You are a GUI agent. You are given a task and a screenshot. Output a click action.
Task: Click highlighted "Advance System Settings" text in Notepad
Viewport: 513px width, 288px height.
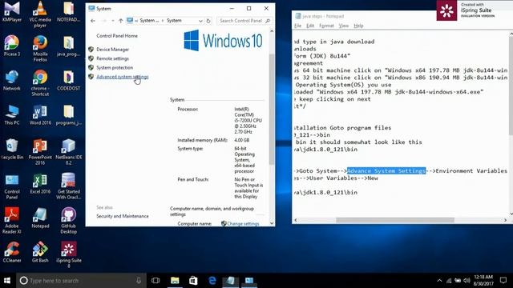pyautogui.click(x=386, y=170)
